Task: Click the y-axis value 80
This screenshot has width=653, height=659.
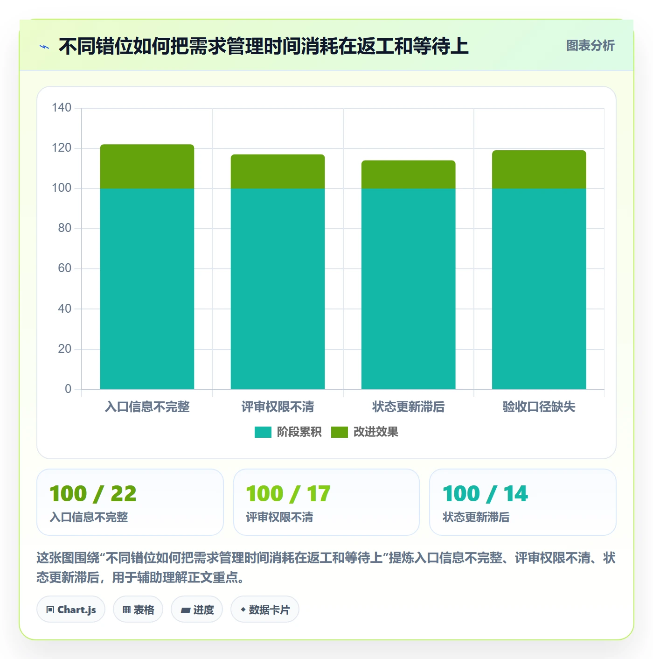Action: point(65,228)
